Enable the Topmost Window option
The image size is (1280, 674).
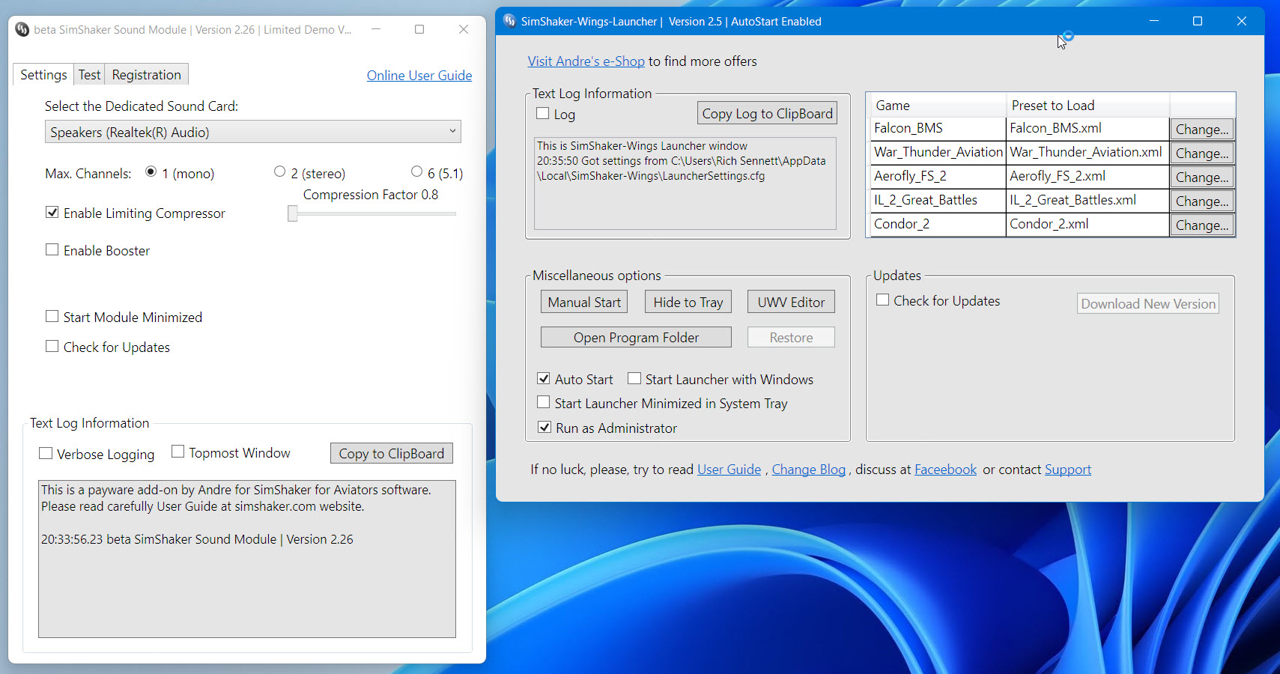(178, 452)
